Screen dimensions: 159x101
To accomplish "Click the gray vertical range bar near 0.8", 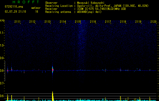I will [x=5, y=71].
